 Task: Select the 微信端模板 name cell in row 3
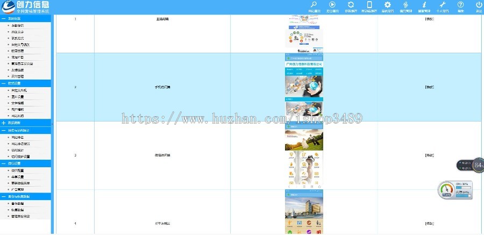pos(162,155)
